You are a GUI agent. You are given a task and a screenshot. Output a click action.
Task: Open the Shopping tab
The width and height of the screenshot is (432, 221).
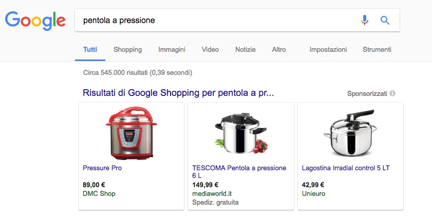coord(127,49)
